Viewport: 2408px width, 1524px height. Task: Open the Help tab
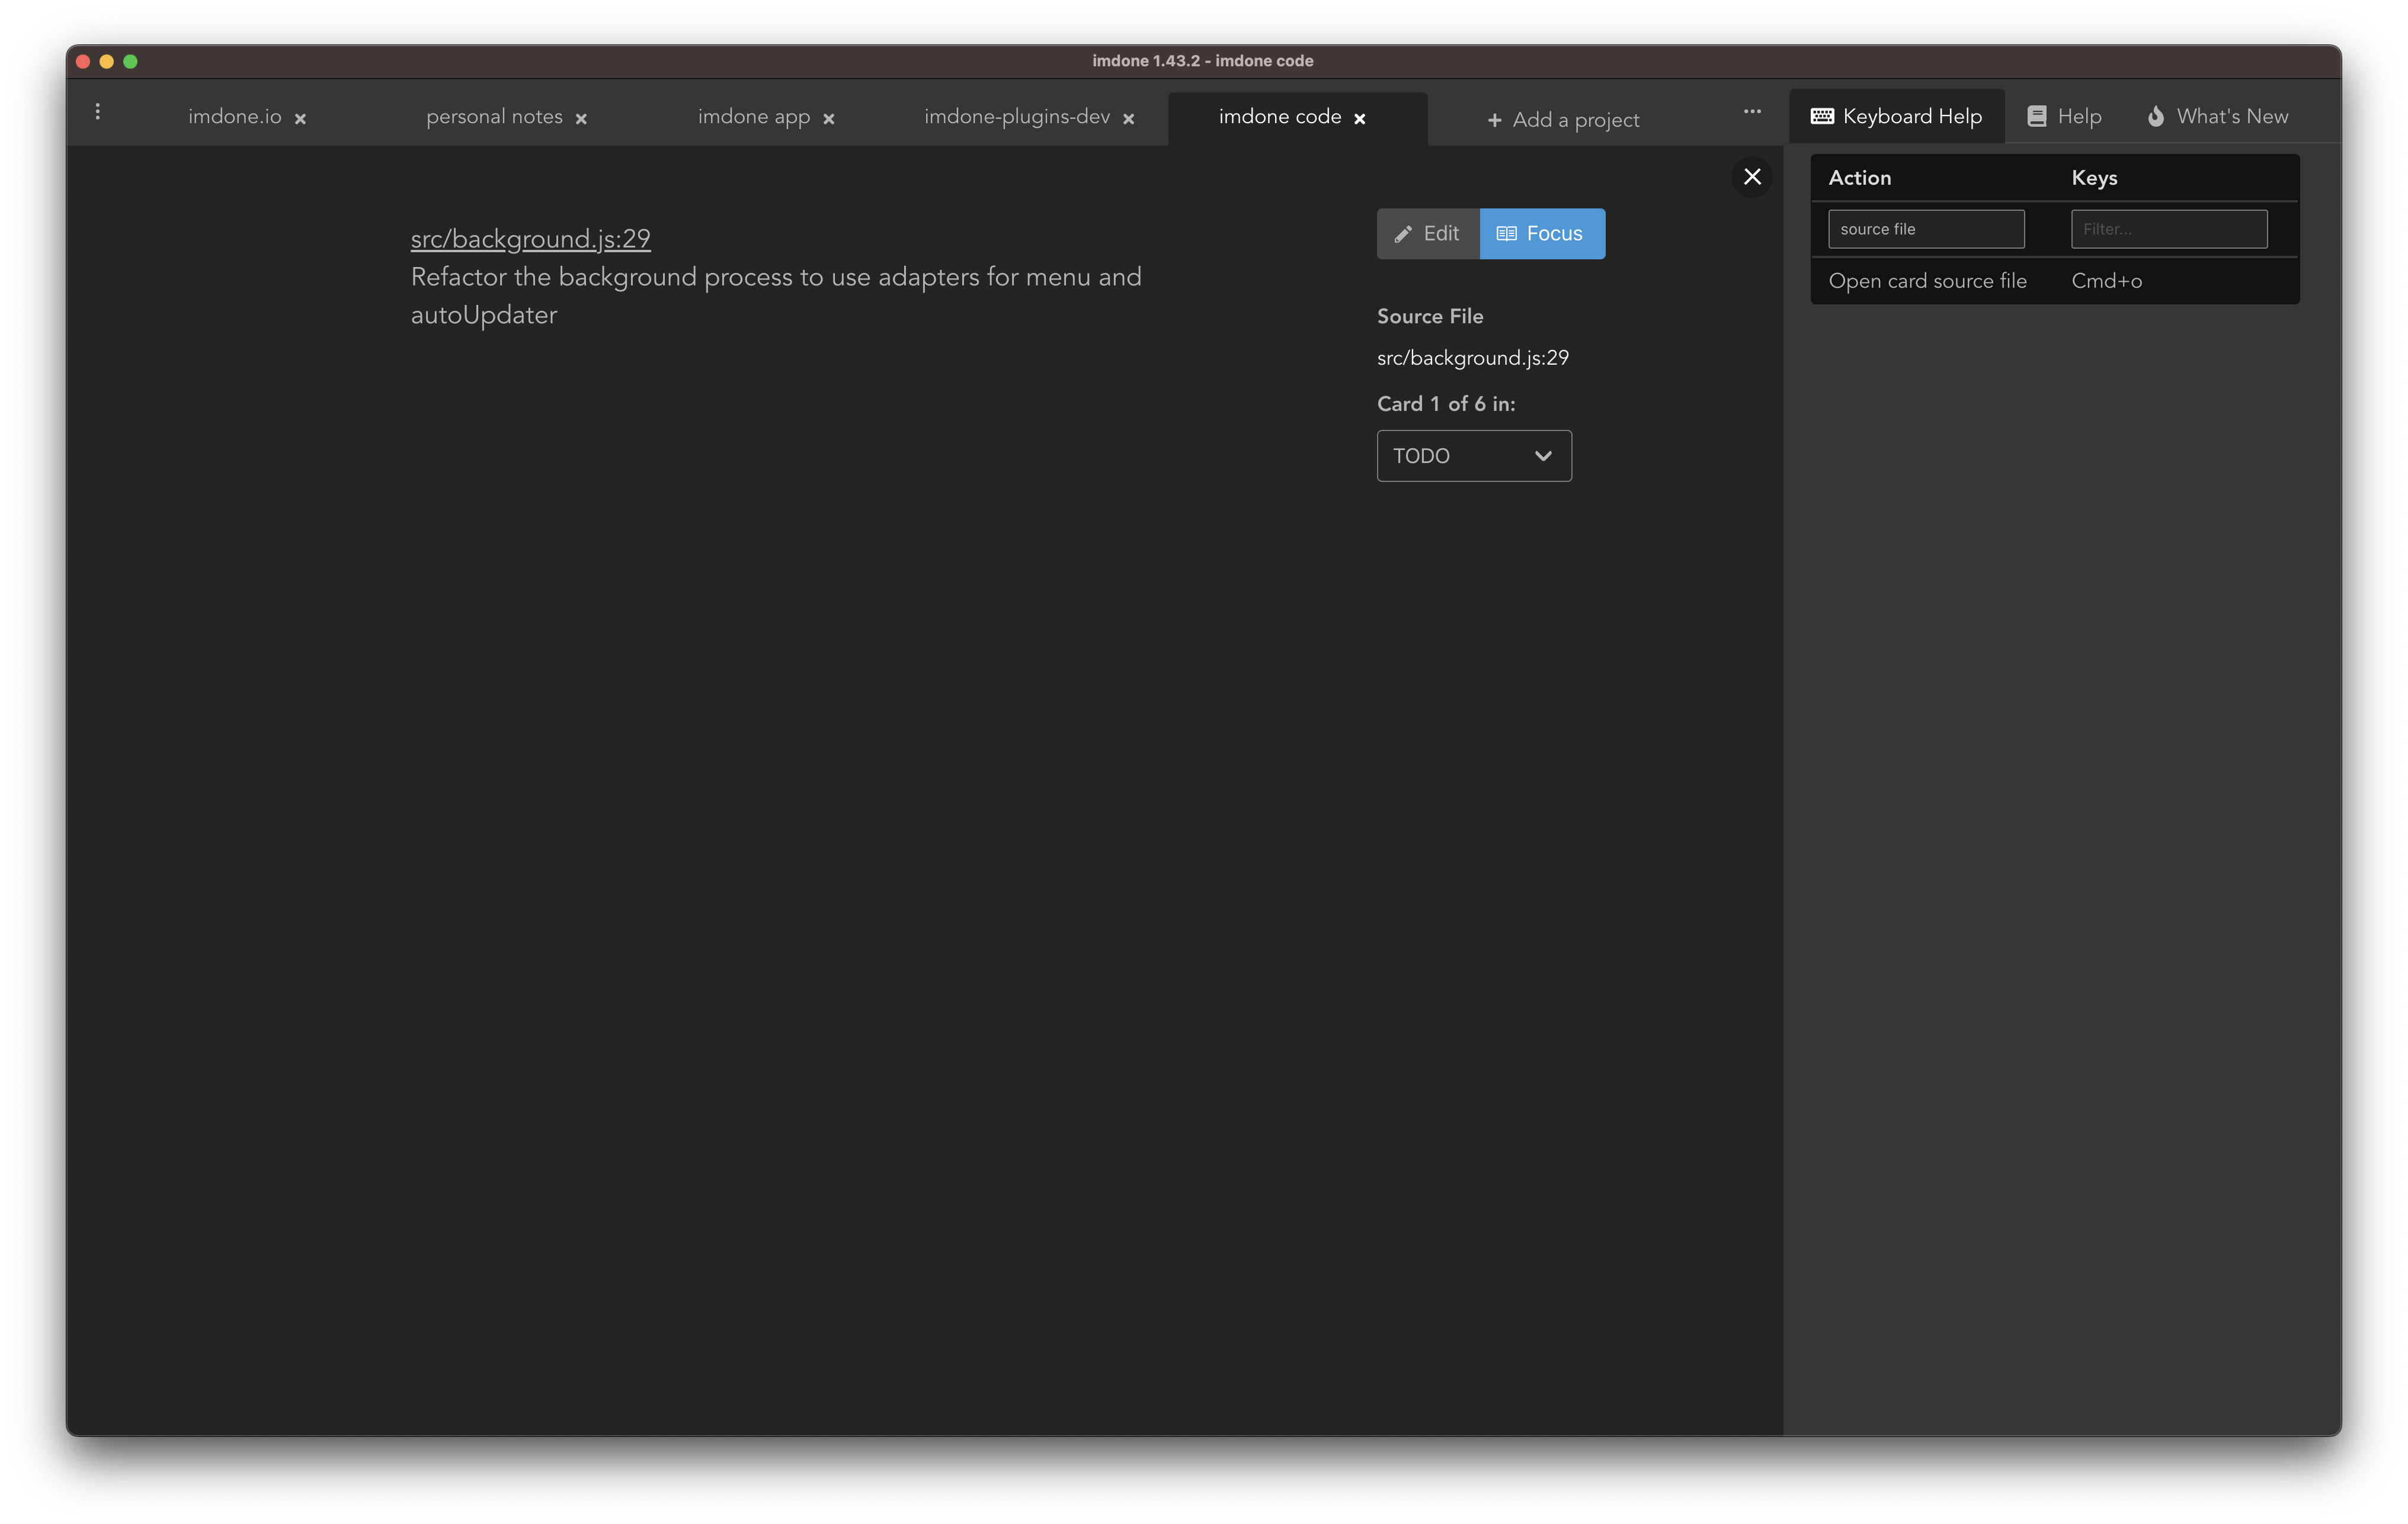coord(2065,117)
